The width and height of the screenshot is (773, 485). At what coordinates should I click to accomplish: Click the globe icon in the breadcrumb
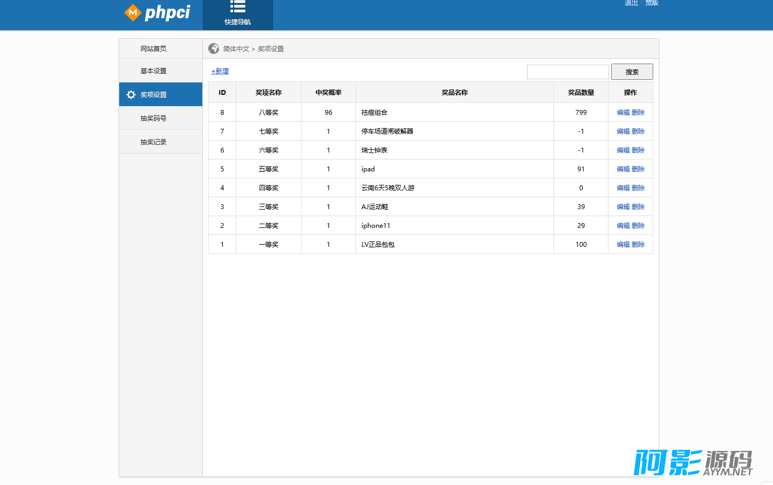coord(214,48)
